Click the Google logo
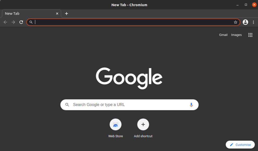The image size is (258, 151). [129, 78]
